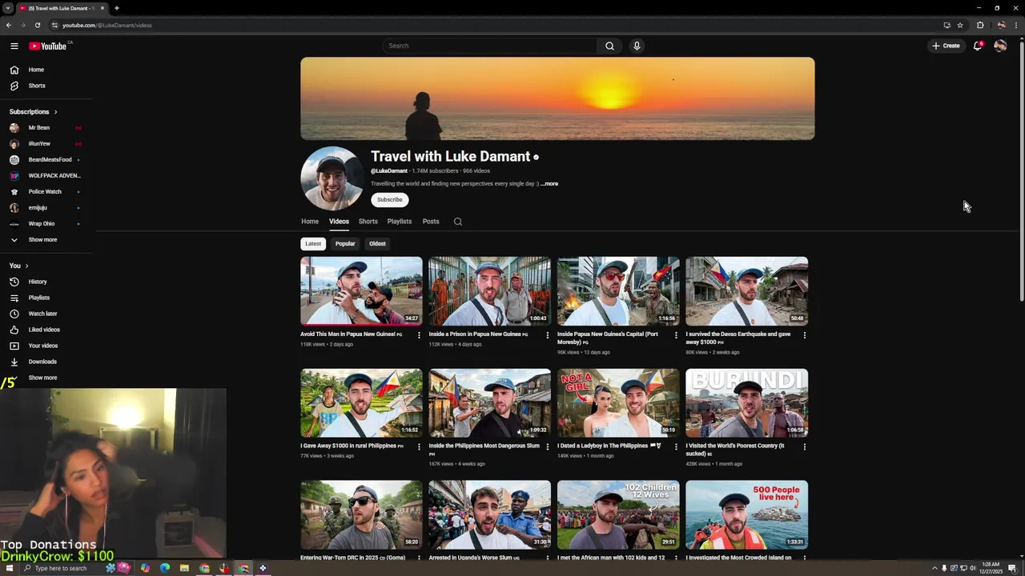Open menu for Davao Earthquake video
Viewport: 1025px width, 576px height.
point(804,335)
